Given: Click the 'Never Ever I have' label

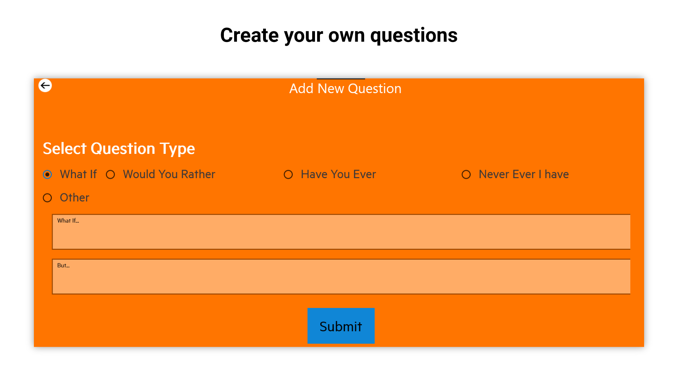Looking at the screenshot, I should pyautogui.click(x=524, y=174).
